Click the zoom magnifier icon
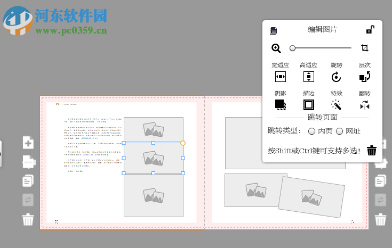The height and width of the screenshot is (248, 392). [276, 48]
